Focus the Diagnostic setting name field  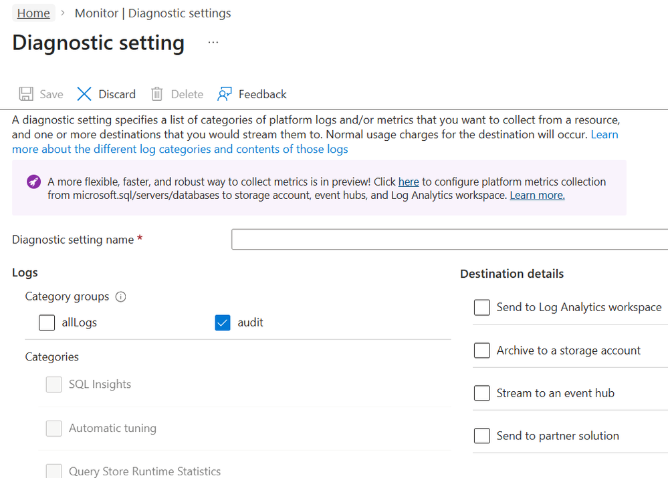point(449,240)
